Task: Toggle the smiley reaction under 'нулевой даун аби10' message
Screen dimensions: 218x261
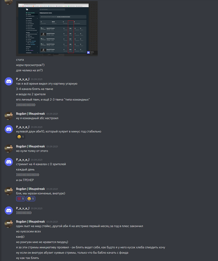Action: (x=20, y=137)
